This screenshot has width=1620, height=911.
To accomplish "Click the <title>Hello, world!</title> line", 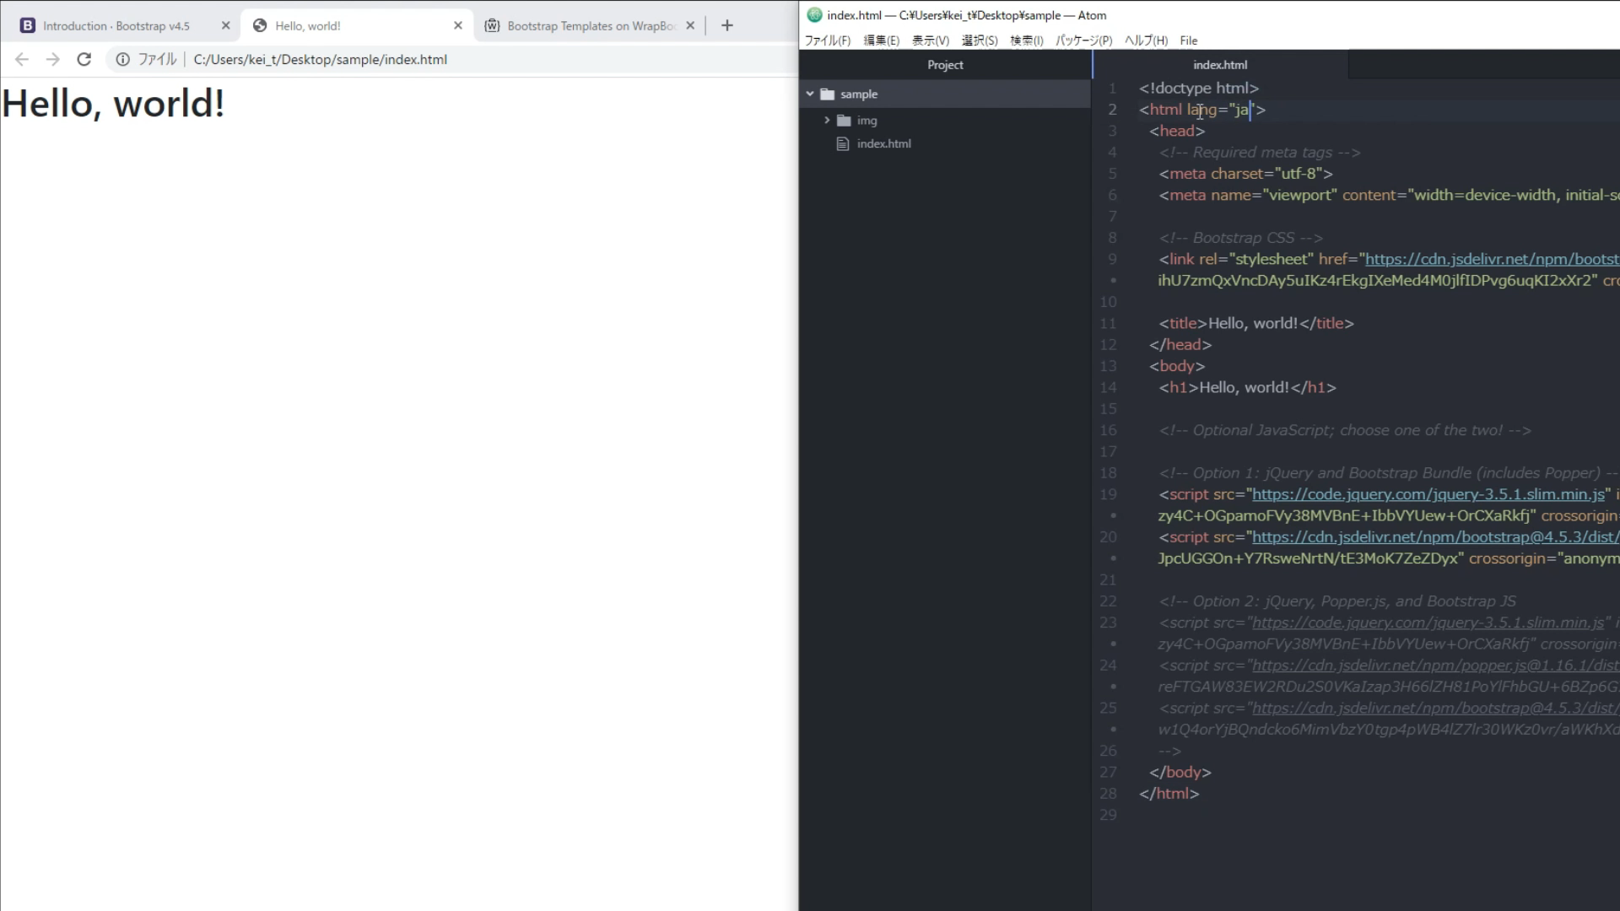I will 1256,323.
